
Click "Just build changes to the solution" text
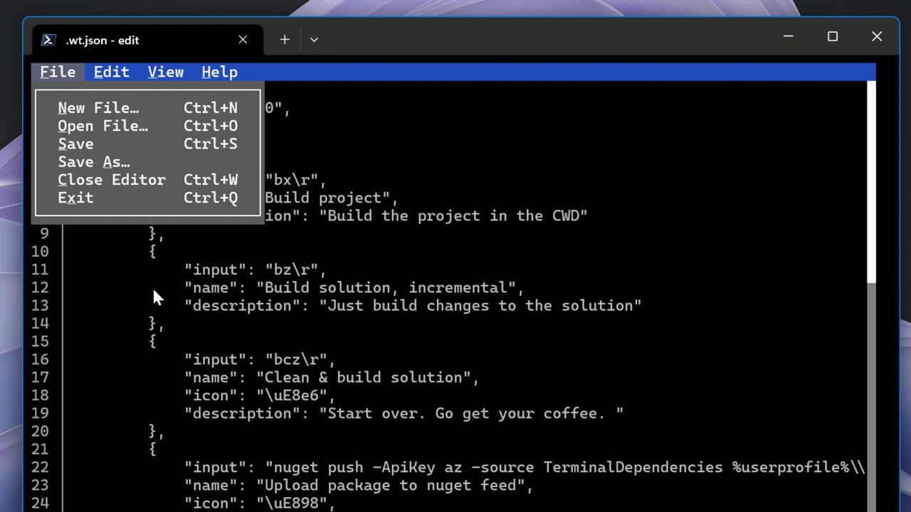pyautogui.click(x=480, y=306)
